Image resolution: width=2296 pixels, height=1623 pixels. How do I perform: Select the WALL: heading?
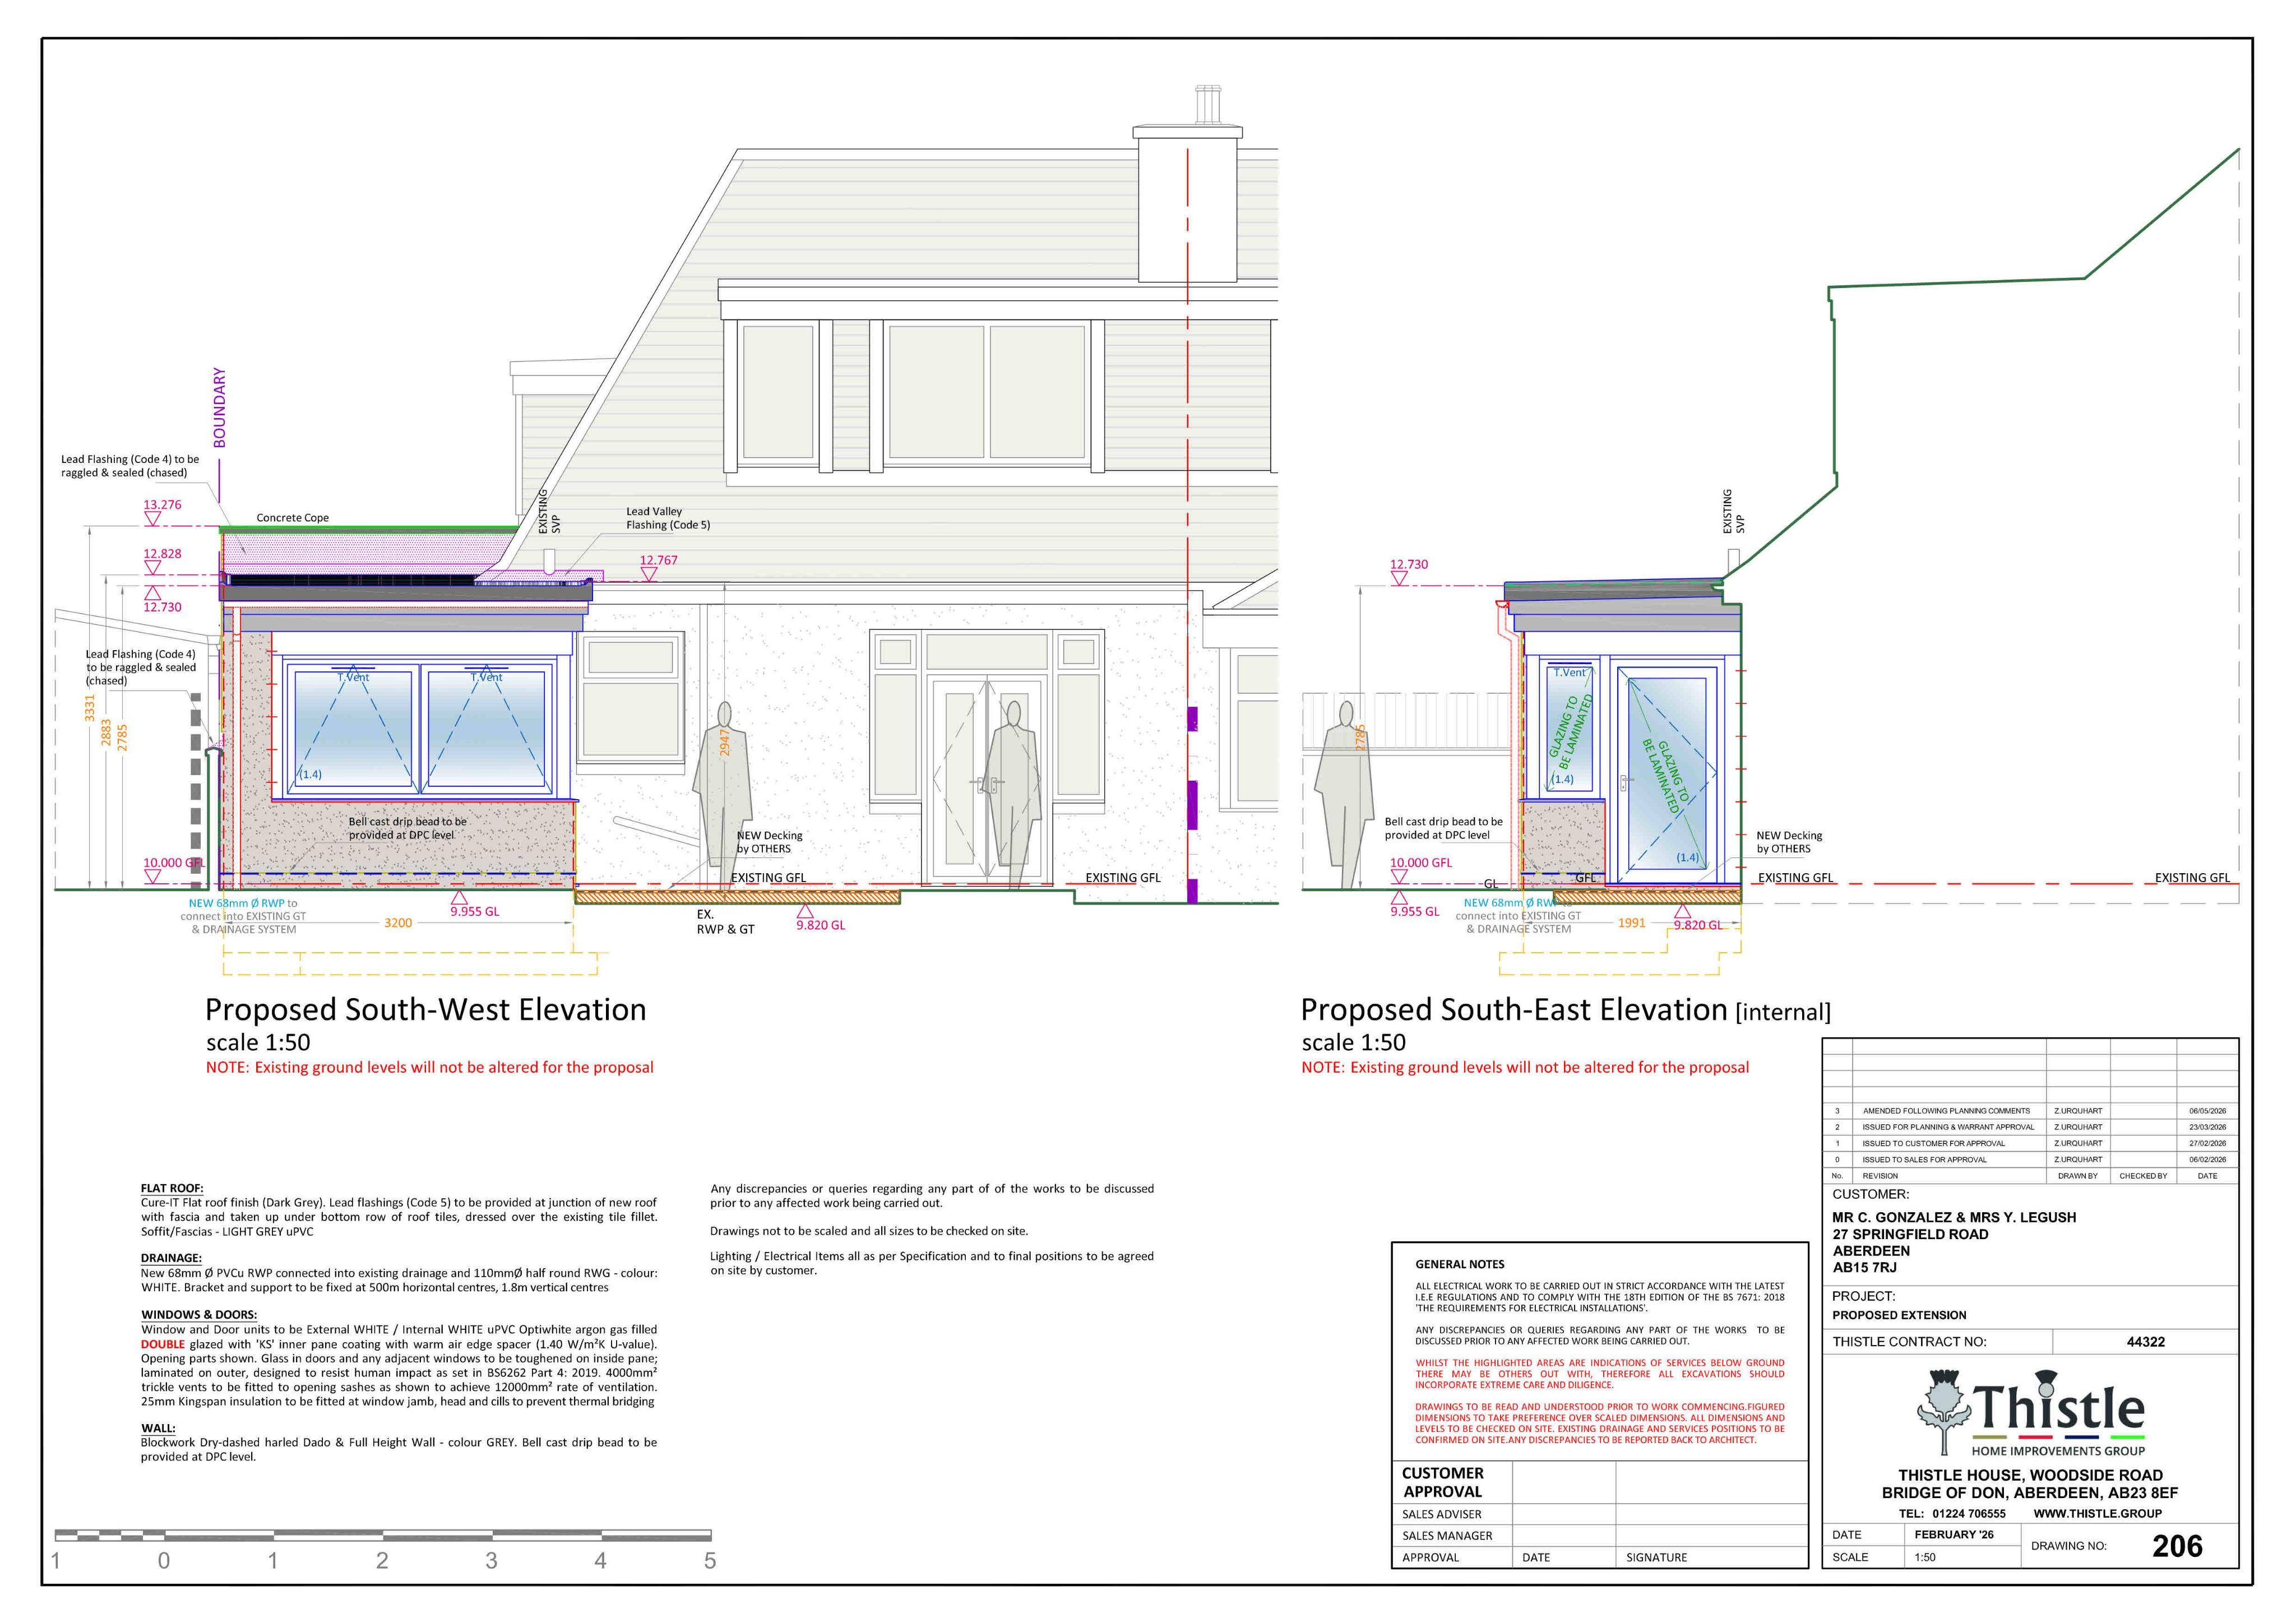(x=158, y=1428)
